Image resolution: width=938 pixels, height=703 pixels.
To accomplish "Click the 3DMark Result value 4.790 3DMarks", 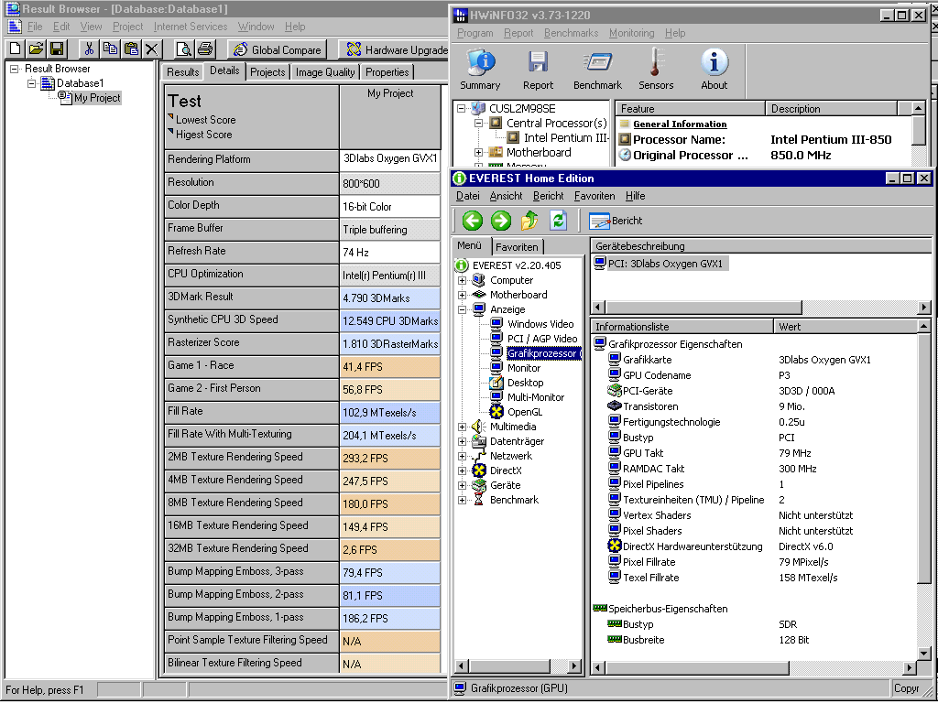I will tap(389, 298).
